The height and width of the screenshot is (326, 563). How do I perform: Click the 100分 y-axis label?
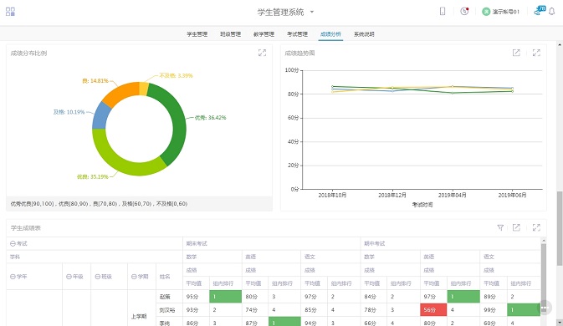point(292,70)
